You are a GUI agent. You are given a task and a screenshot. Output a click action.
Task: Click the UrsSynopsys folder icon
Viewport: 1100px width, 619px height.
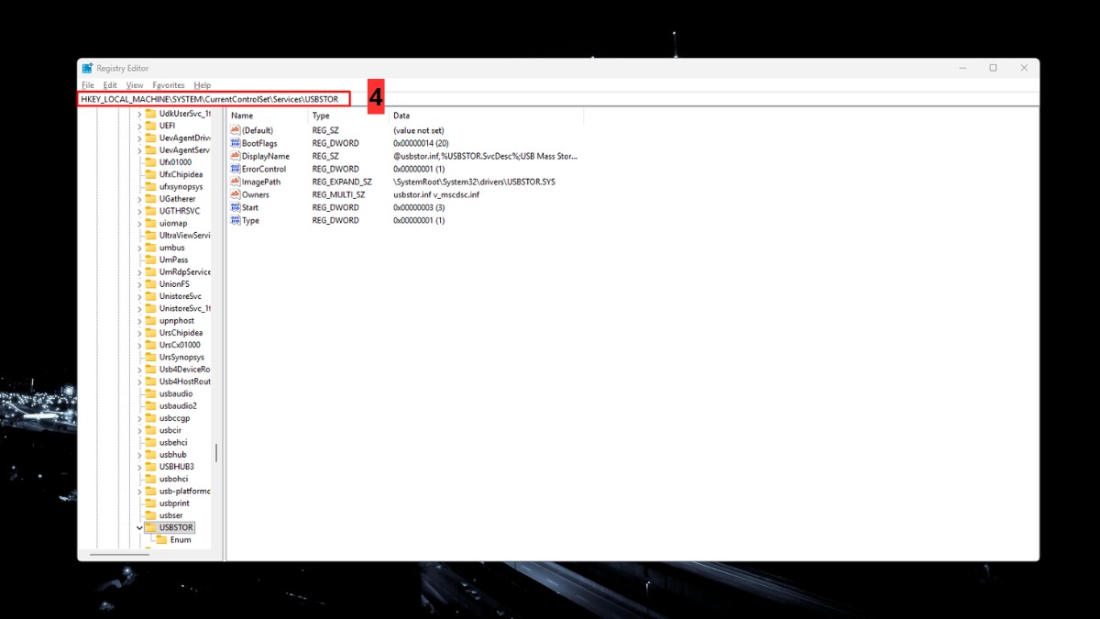pos(150,357)
